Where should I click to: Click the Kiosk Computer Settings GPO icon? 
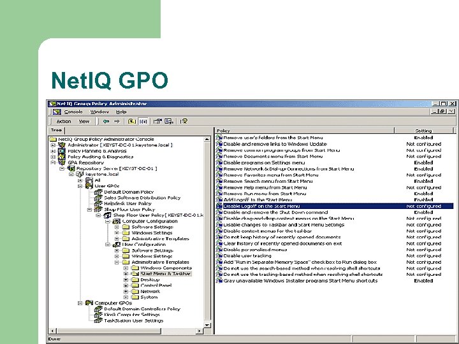tap(98, 315)
